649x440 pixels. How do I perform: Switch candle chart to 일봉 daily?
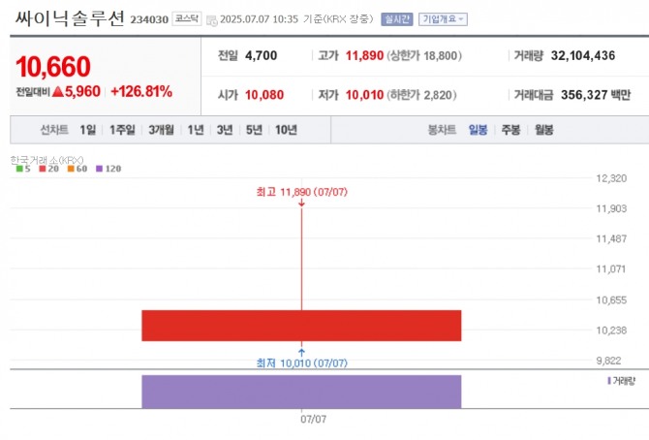[478, 130]
